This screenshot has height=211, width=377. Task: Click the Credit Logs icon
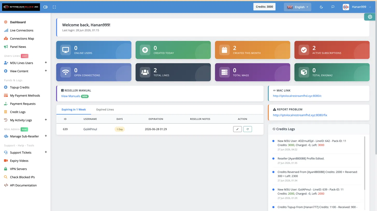[x=6, y=112]
